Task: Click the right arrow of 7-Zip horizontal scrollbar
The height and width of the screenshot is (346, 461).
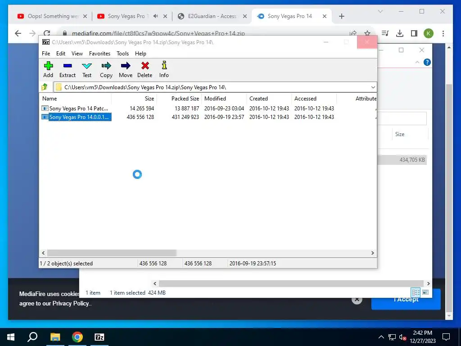Action: pos(372,253)
